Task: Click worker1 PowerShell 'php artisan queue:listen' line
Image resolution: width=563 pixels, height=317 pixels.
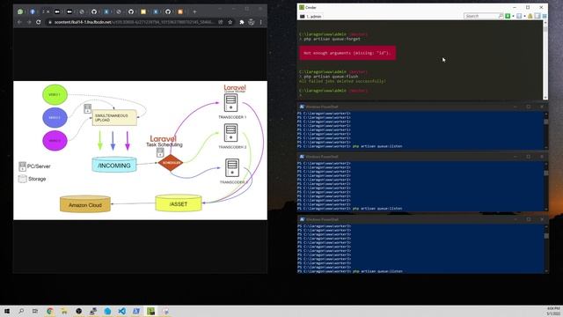Action: (x=377, y=146)
